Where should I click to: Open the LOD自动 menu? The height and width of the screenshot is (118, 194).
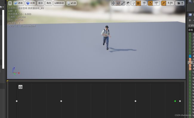click(59, 3)
